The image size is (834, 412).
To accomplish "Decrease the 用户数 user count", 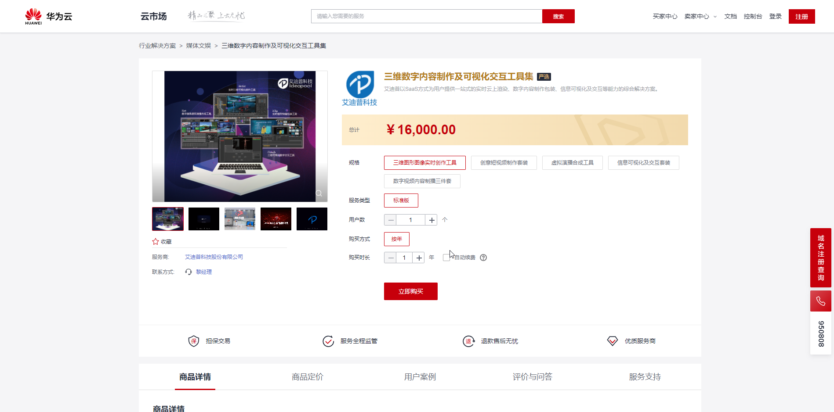I will pyautogui.click(x=390, y=220).
